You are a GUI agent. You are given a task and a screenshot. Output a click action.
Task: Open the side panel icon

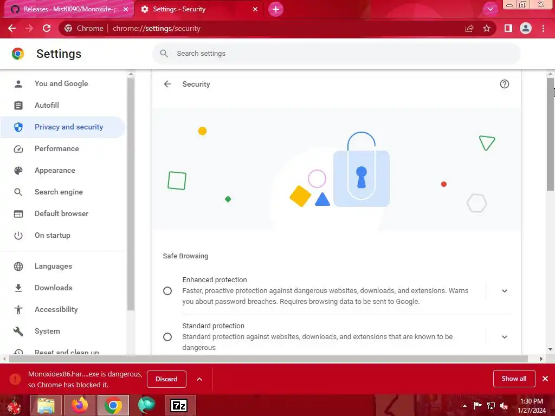508,28
